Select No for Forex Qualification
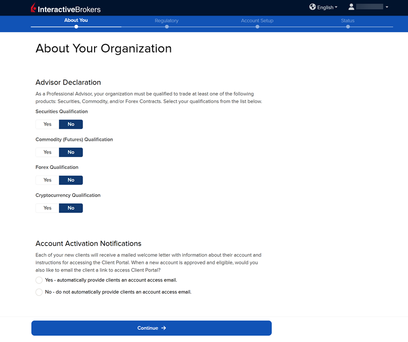Image resolution: width=408 pixels, height=342 pixels. click(x=71, y=180)
